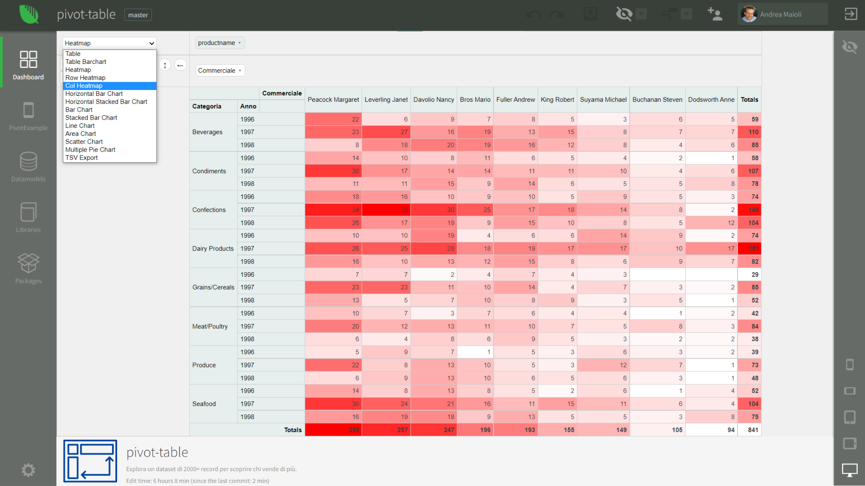Click the Bros Mario column header

pyautogui.click(x=475, y=99)
